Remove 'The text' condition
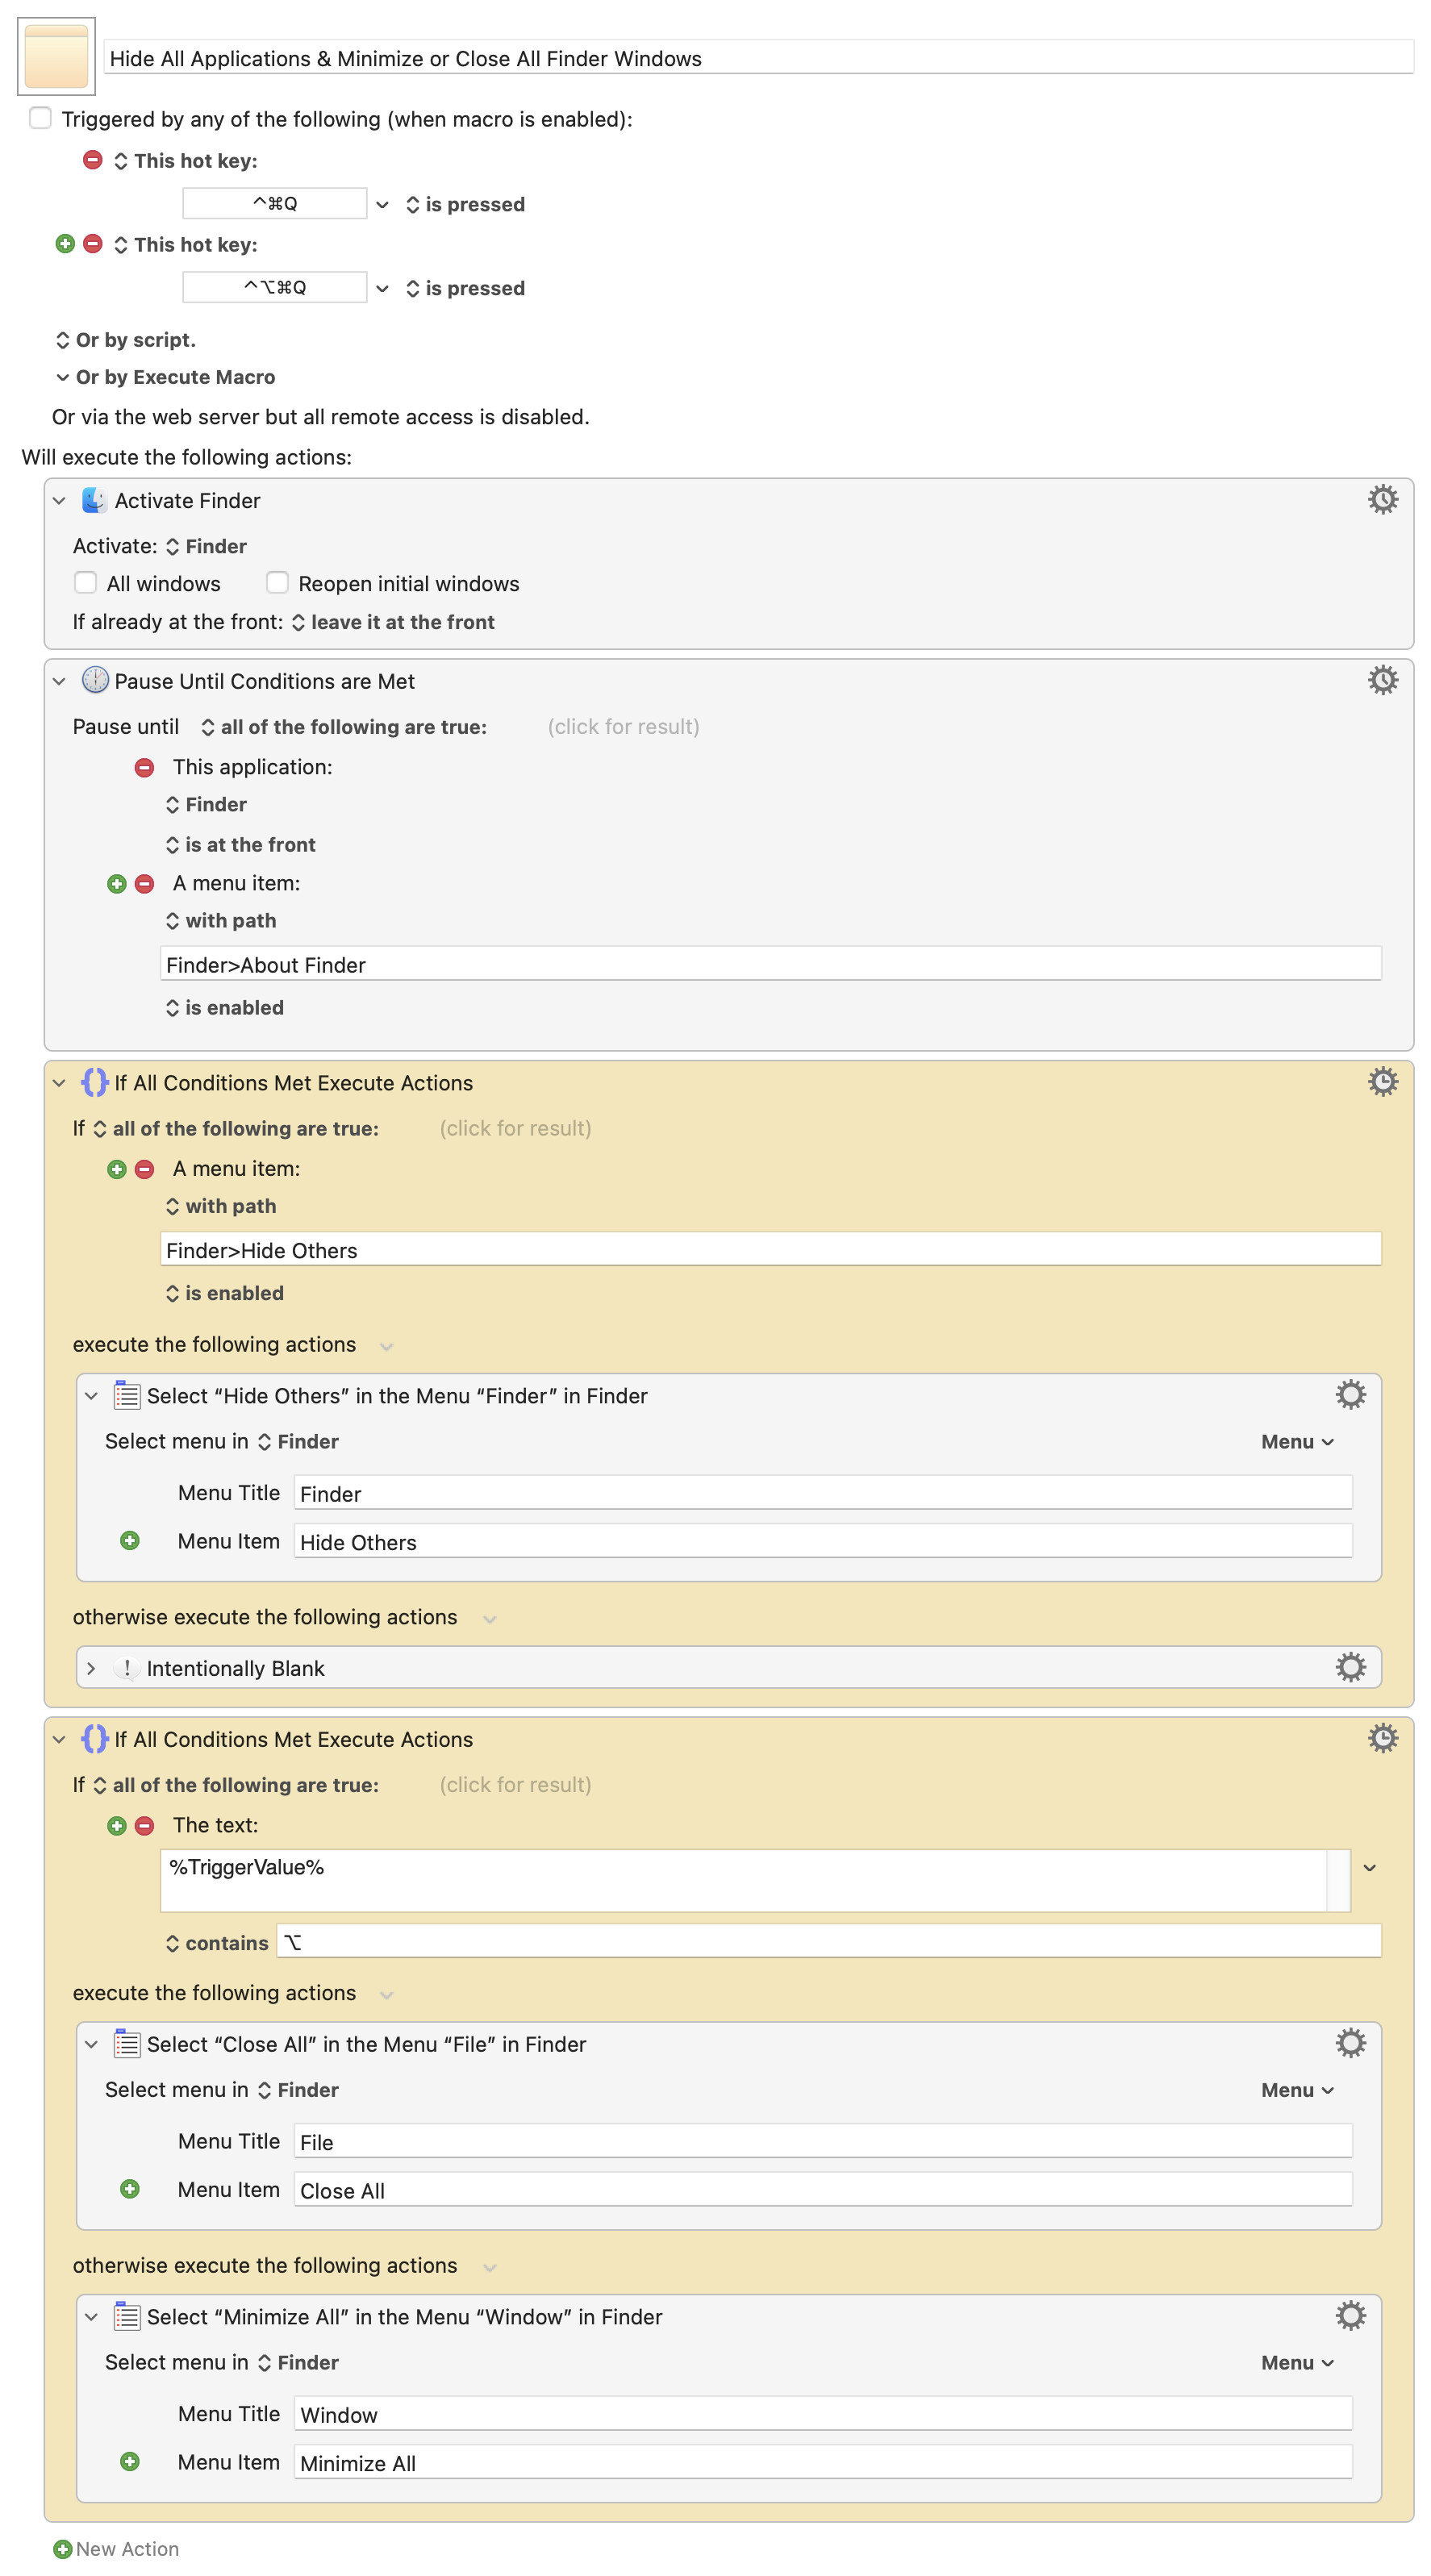This screenshot has height=2576, width=1431. (x=144, y=1825)
